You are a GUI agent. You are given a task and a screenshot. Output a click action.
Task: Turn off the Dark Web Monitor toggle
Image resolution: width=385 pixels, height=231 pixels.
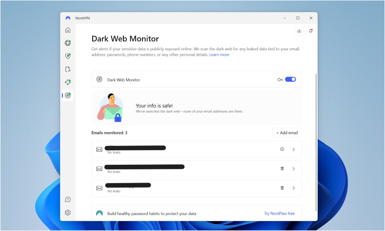click(290, 79)
